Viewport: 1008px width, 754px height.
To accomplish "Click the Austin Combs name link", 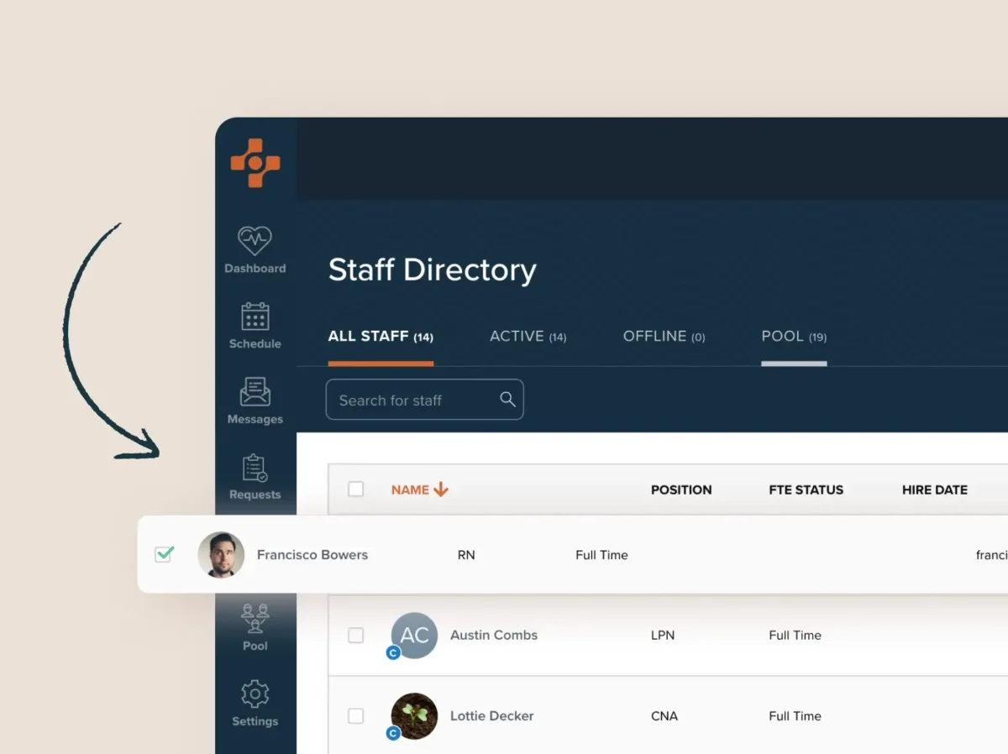I will coord(494,636).
